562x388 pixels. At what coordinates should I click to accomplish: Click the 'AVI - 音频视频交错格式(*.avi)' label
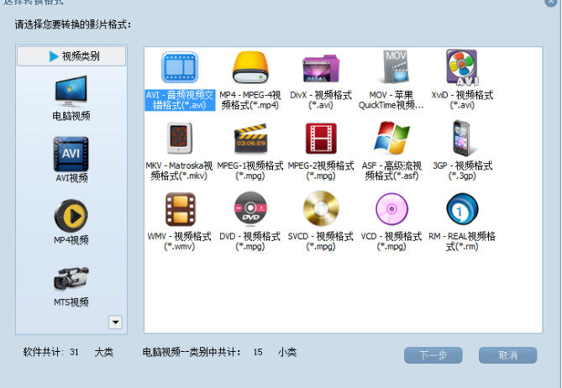(180, 100)
